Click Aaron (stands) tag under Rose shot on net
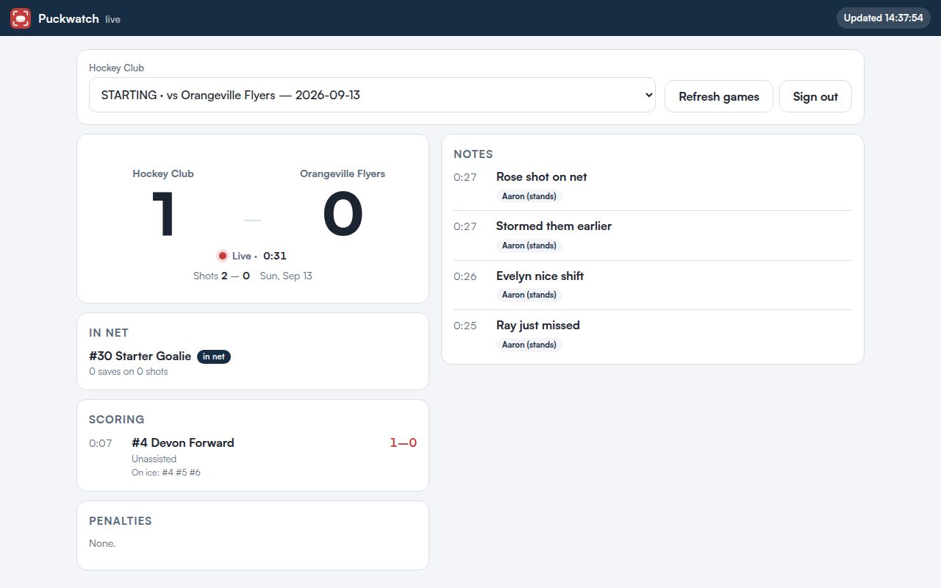The height and width of the screenshot is (588, 941). (529, 196)
